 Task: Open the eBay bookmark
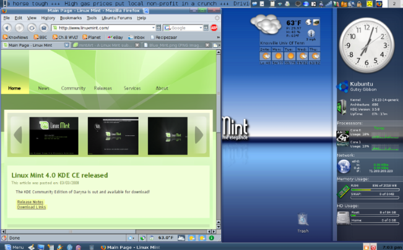tap(115, 37)
